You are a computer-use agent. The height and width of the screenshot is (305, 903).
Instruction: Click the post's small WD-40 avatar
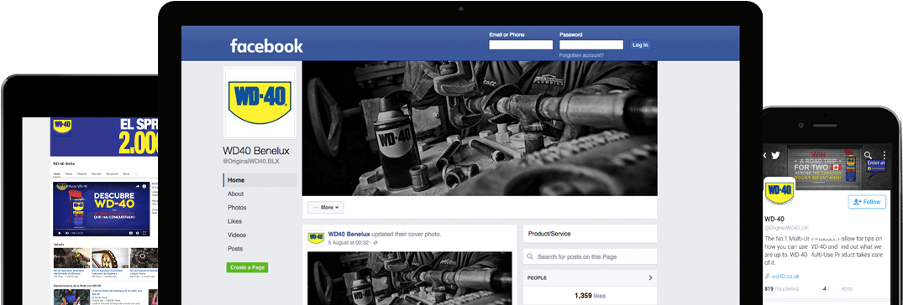click(316, 237)
